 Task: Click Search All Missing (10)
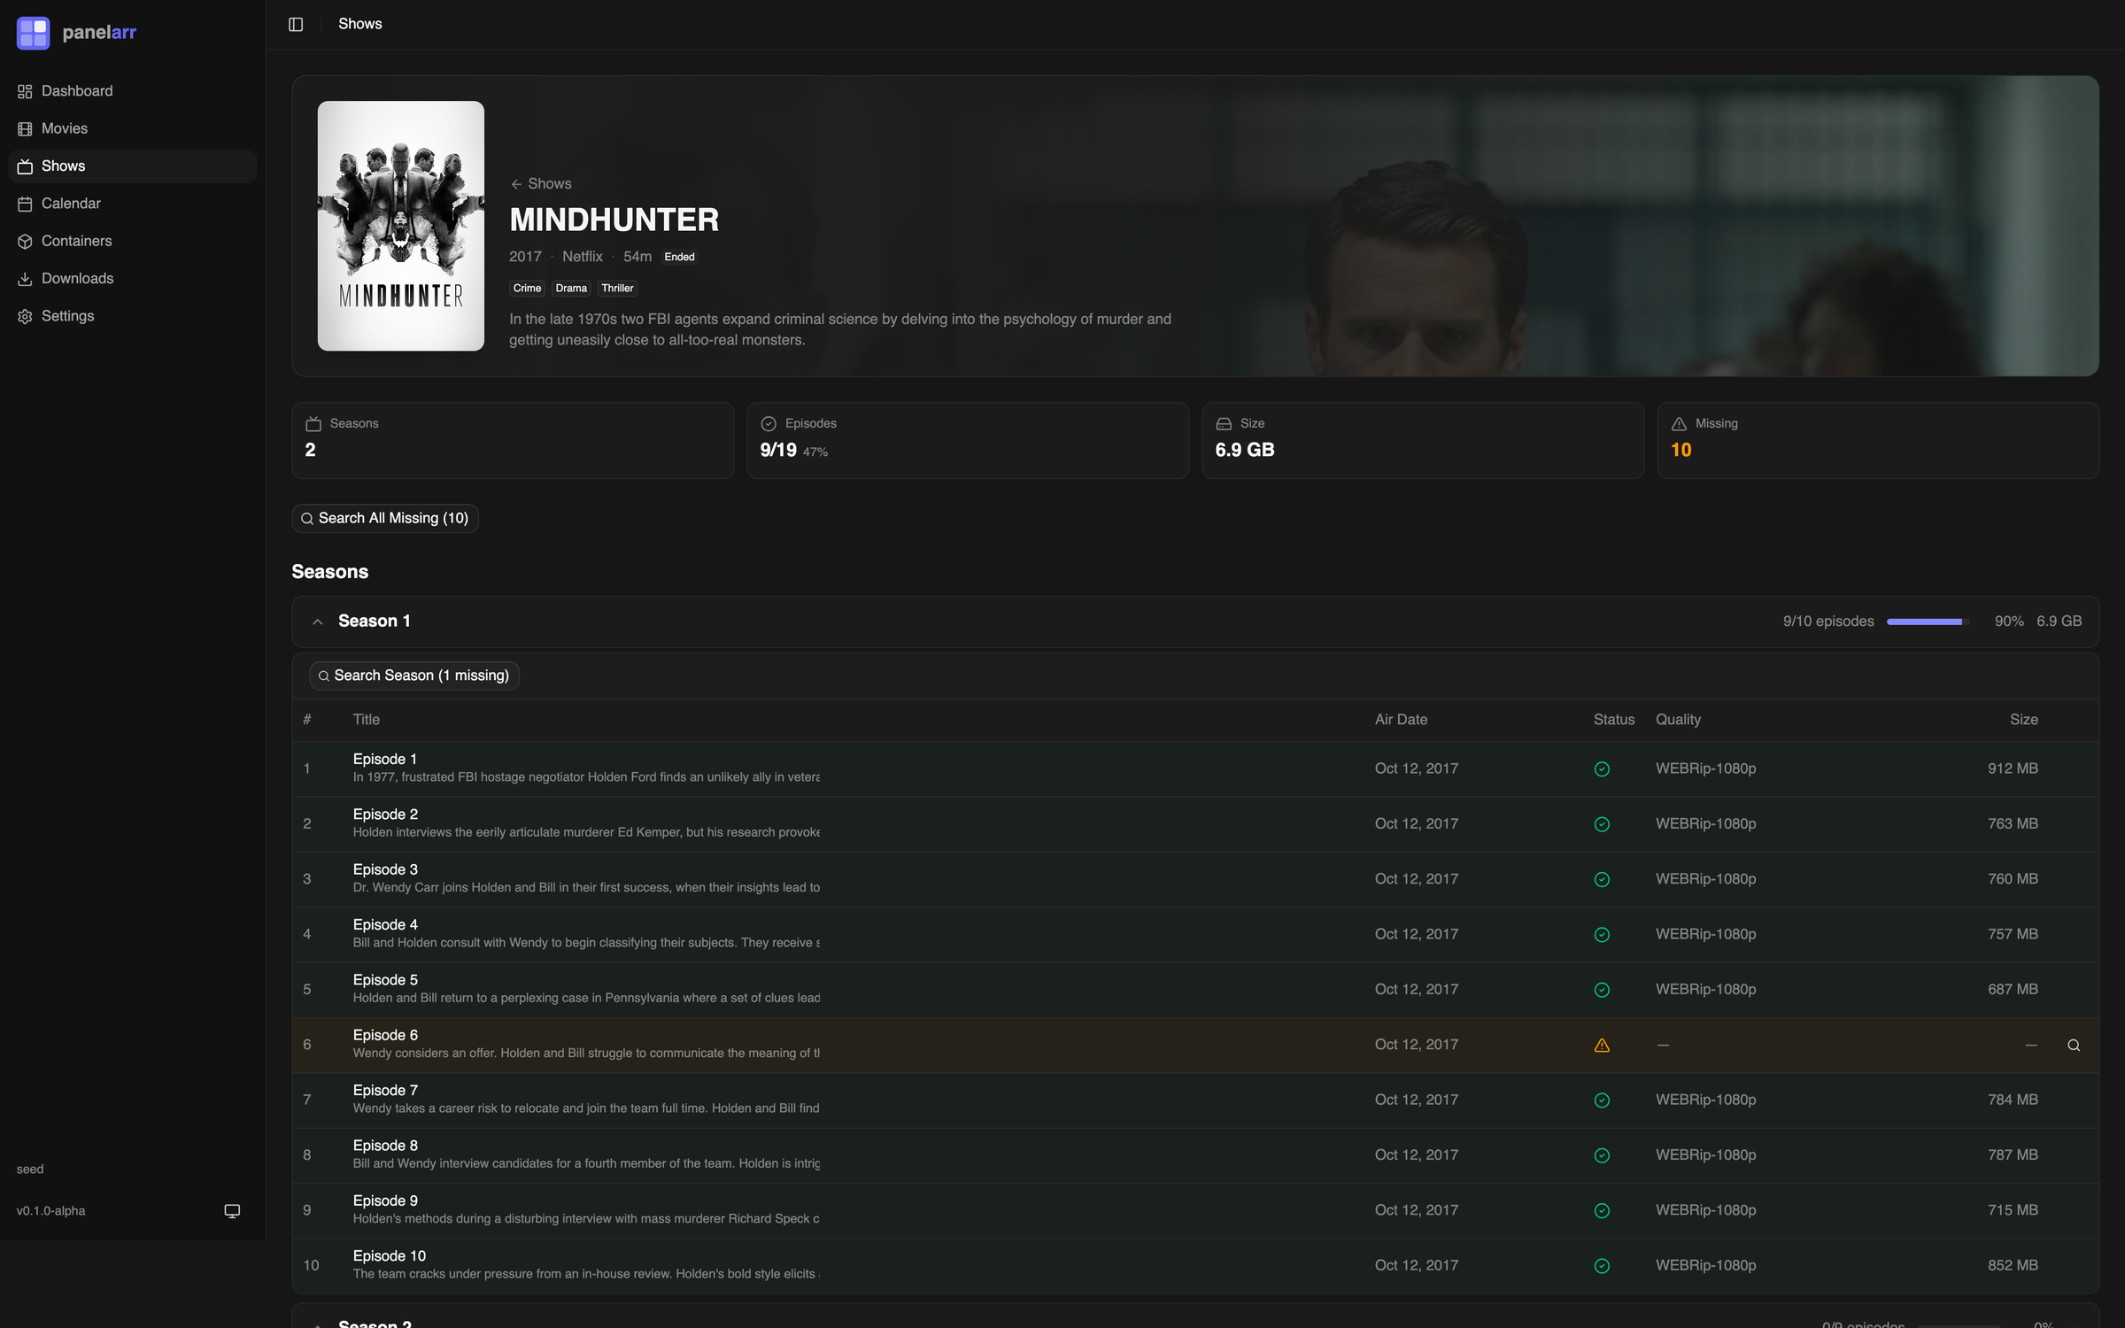(x=384, y=518)
